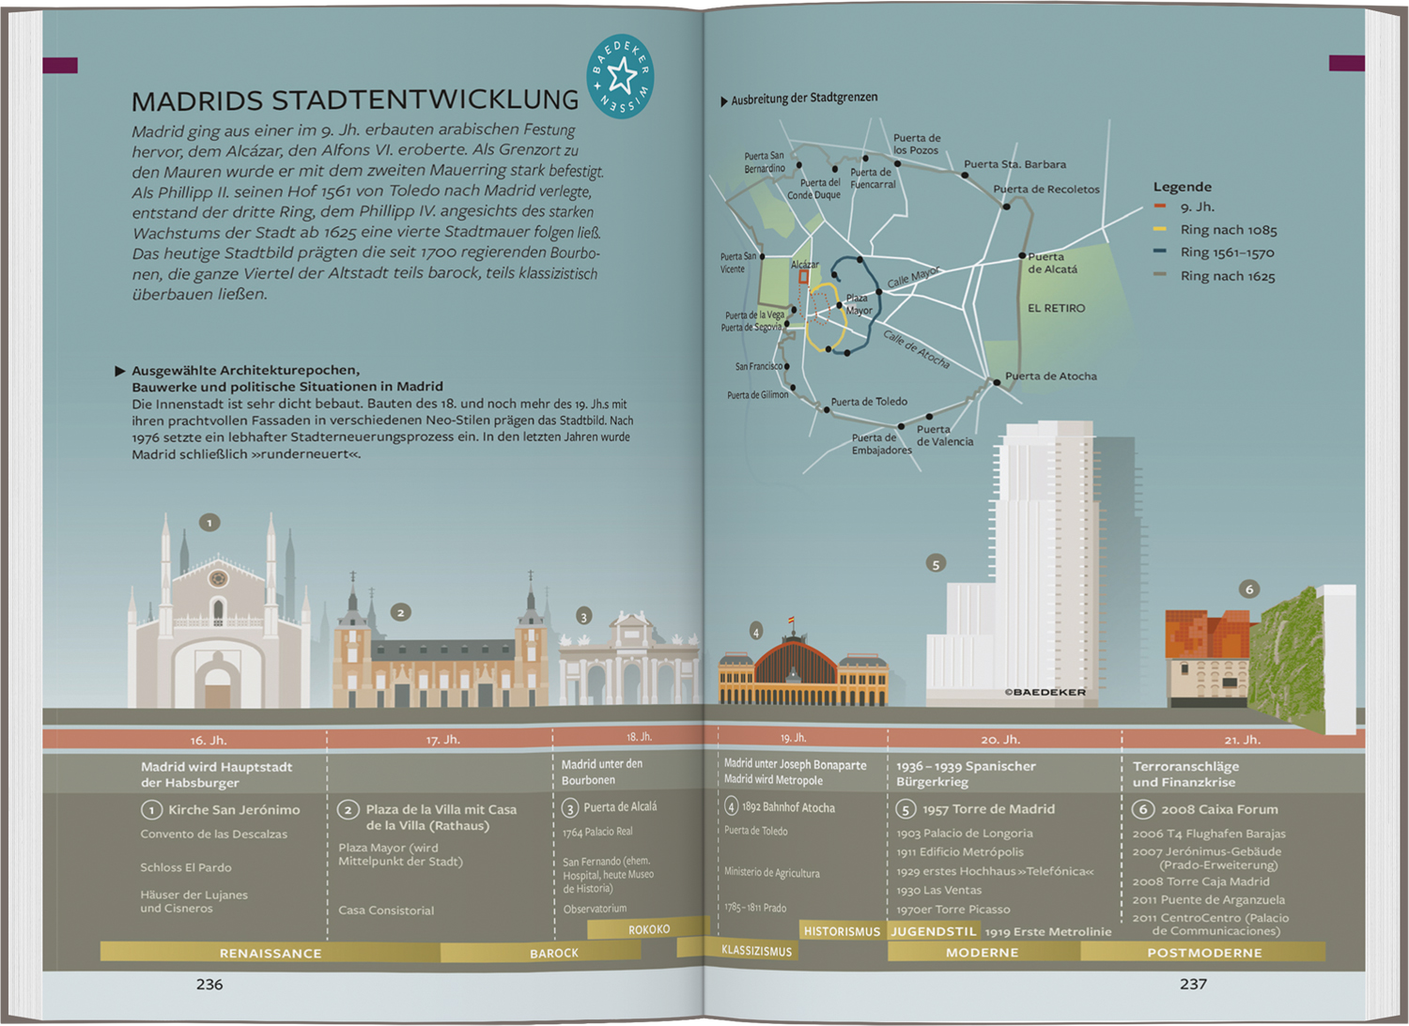Image resolution: width=1409 pixels, height=1026 pixels.
Task: Click the Baedeker Wissen star badge
Action: [x=620, y=77]
